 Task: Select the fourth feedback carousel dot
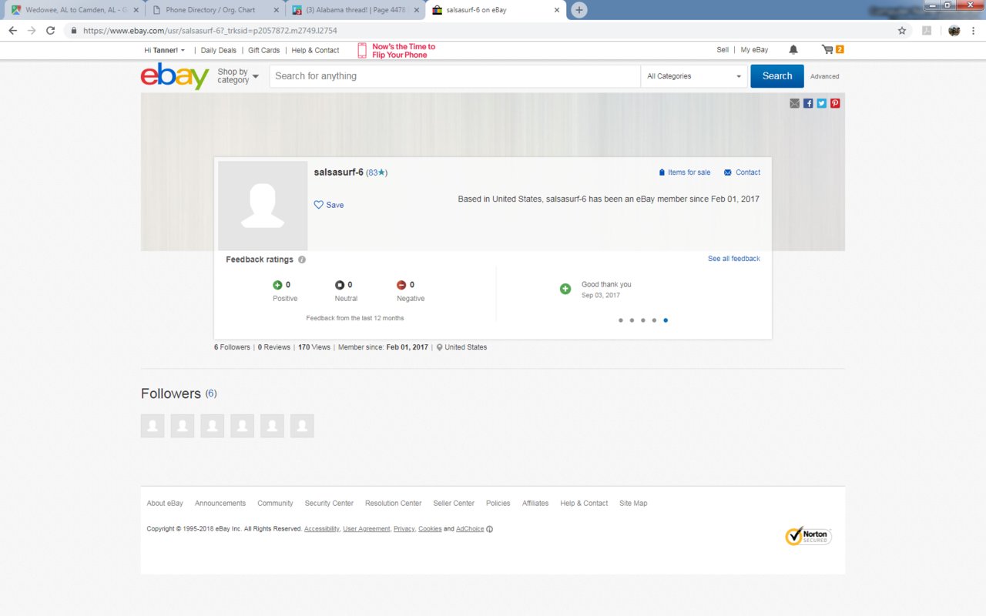pyautogui.click(x=654, y=320)
